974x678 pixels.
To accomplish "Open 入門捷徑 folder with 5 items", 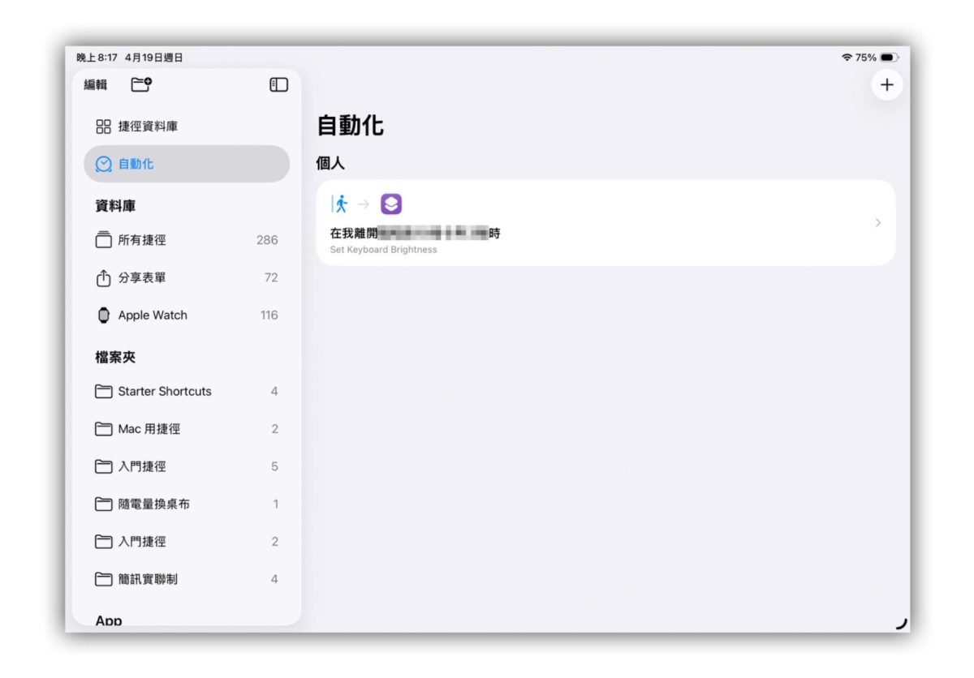I will click(187, 466).
